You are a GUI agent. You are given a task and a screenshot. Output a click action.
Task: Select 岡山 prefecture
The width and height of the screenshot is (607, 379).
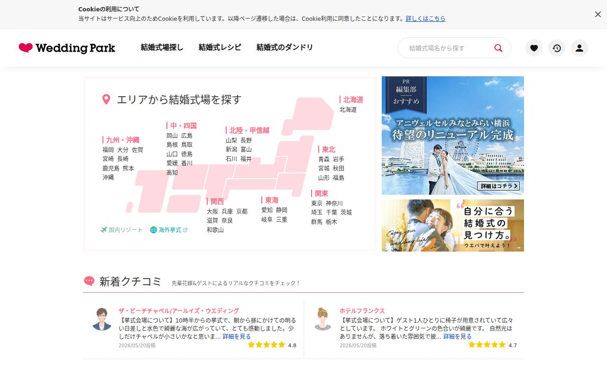pos(172,135)
